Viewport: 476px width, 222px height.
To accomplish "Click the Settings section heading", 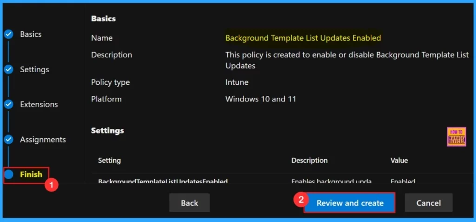I will click(x=107, y=131).
